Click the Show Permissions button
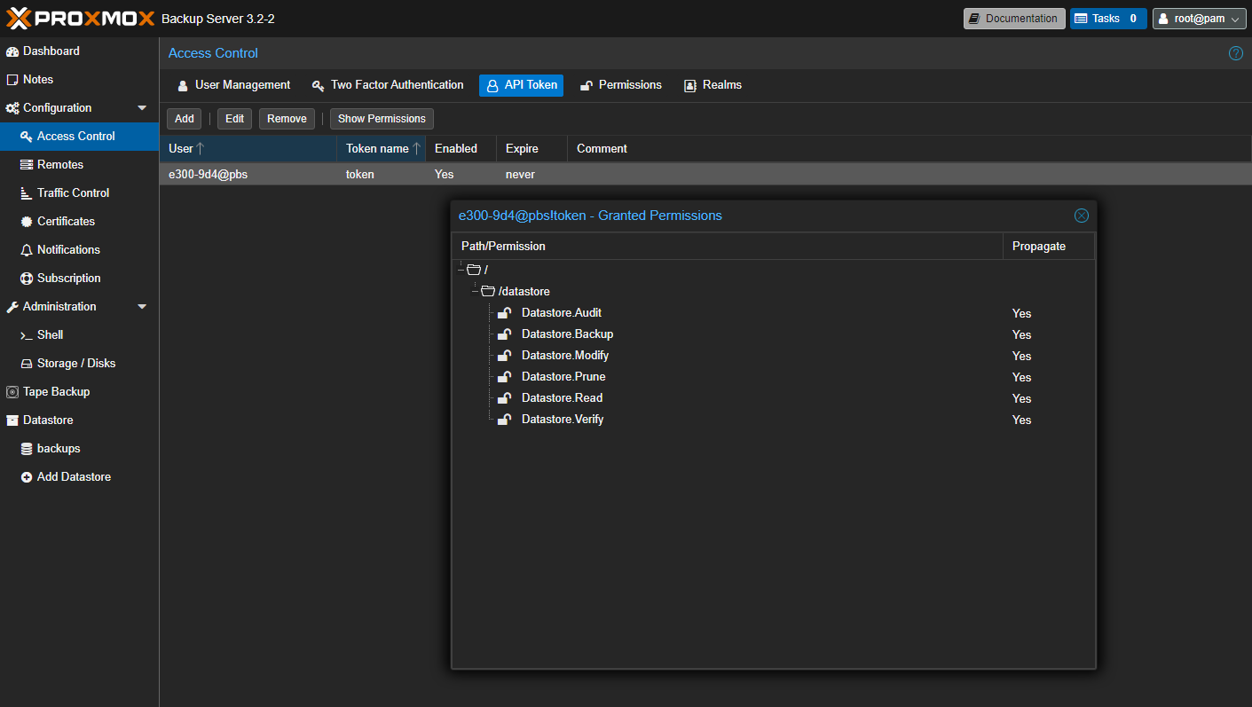 point(382,119)
